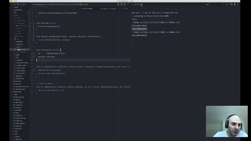This screenshot has width=251, height=141.
Task: Select the go shell terminal label
Action: coord(207,5)
